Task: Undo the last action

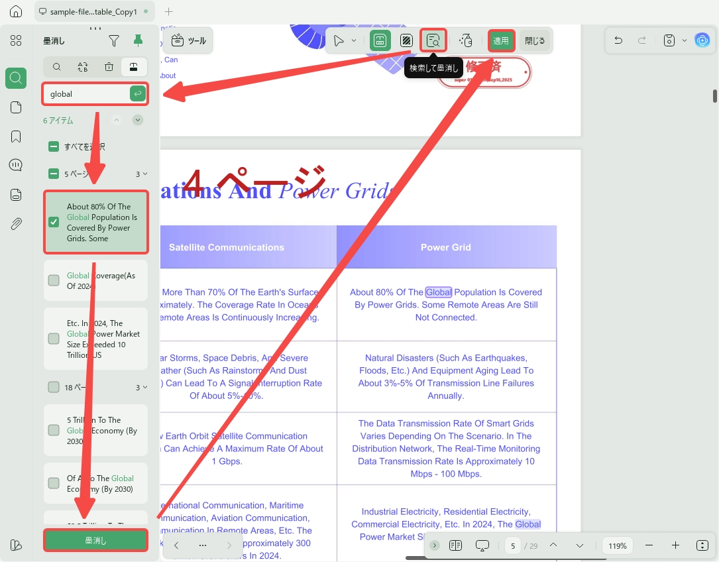Action: tap(618, 40)
